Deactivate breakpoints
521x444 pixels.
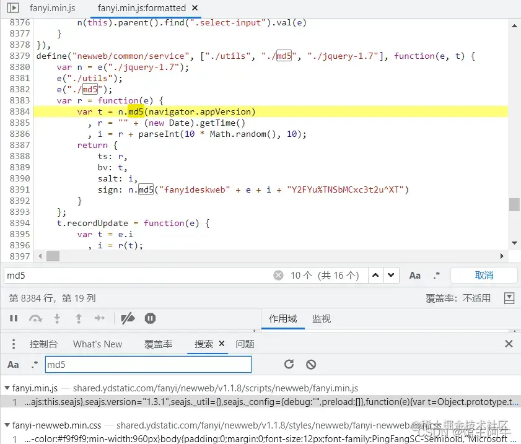(x=128, y=318)
